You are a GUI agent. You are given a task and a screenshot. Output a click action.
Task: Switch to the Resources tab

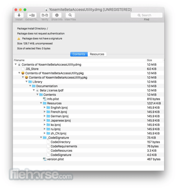coord(97,54)
